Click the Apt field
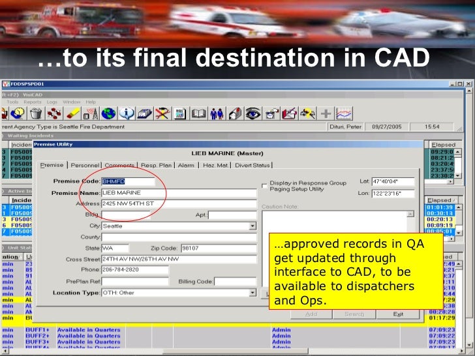The width and height of the screenshot is (475, 356). click(x=233, y=215)
